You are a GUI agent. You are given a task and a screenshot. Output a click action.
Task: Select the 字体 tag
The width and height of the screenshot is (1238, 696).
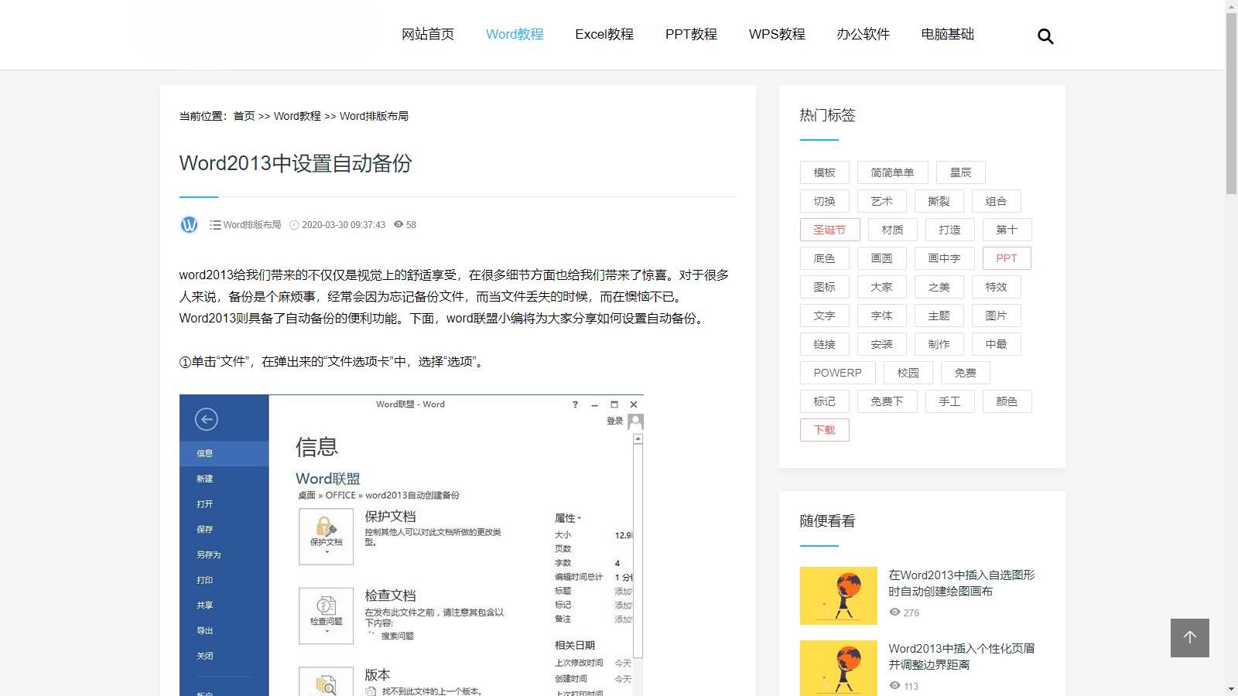(x=882, y=316)
